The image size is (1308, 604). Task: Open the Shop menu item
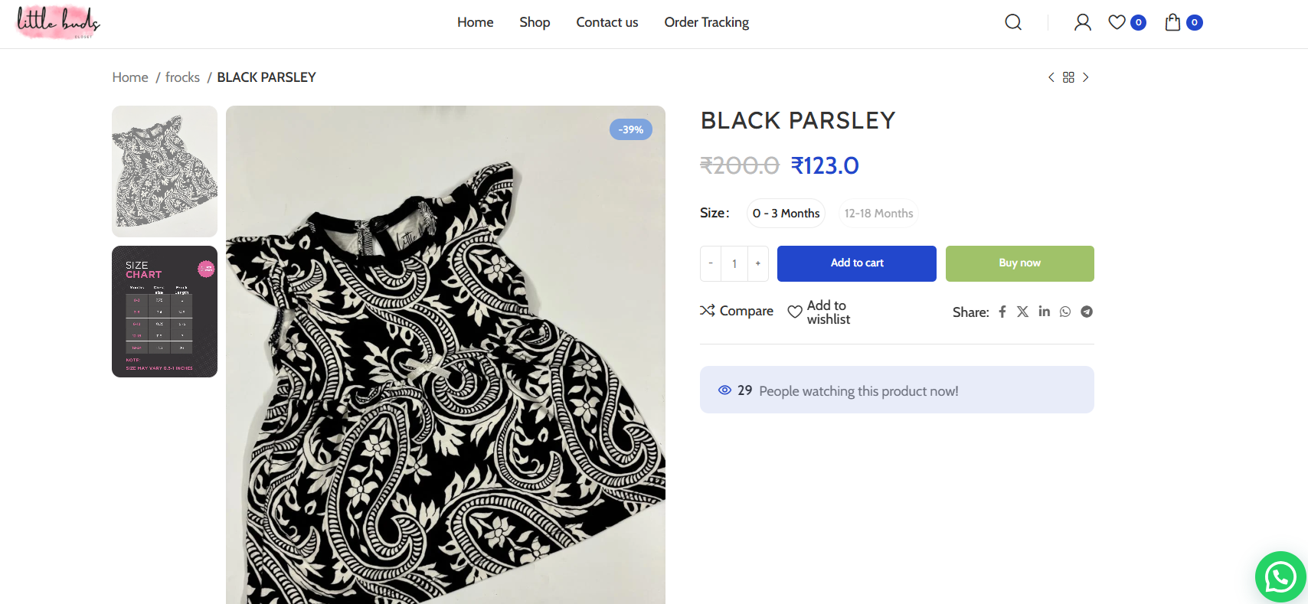pos(535,22)
